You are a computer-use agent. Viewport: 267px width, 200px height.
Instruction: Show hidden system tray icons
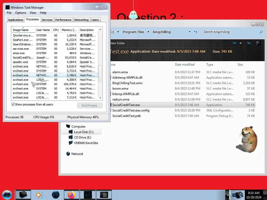[x=228, y=195]
